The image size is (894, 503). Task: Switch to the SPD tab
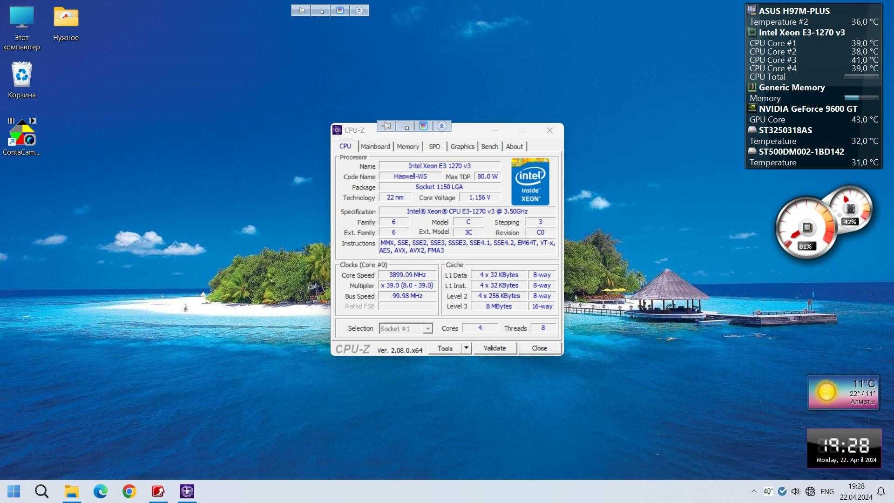(434, 146)
